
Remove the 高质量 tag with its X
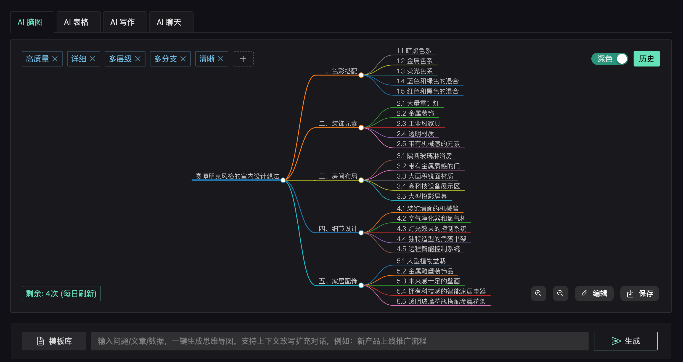(55, 59)
